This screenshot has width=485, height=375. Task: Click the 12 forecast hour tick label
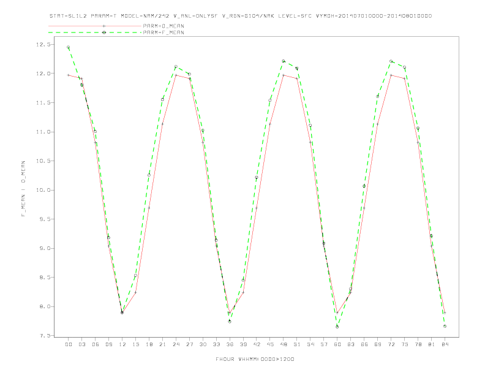point(122,344)
